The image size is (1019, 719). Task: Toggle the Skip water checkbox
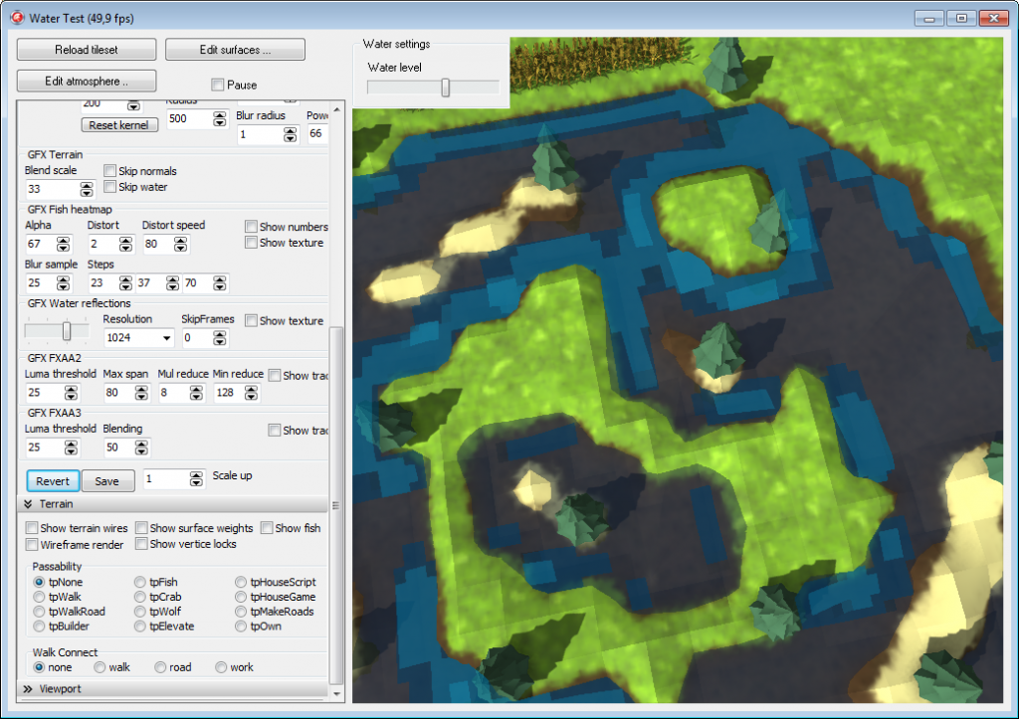point(109,187)
